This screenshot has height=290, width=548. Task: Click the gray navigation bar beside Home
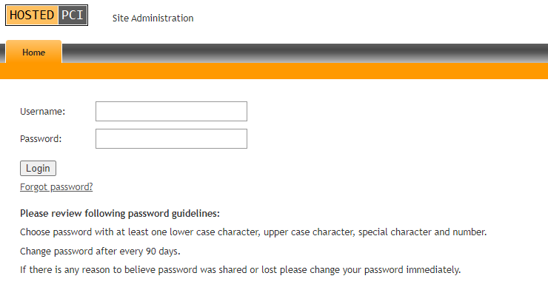[305, 53]
